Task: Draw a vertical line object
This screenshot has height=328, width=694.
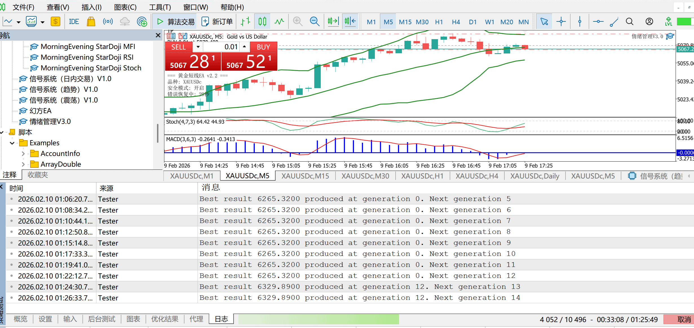Action: [580, 22]
